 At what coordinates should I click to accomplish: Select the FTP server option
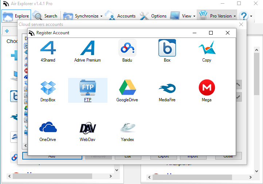pyautogui.click(x=88, y=90)
